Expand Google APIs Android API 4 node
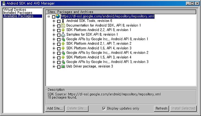 coord(54,53)
